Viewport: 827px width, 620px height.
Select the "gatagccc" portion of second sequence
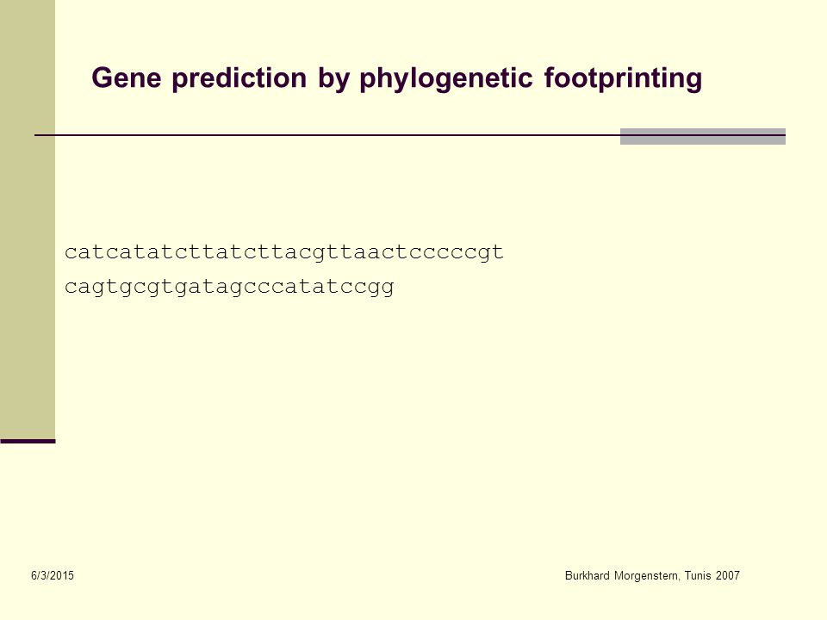click(229, 288)
